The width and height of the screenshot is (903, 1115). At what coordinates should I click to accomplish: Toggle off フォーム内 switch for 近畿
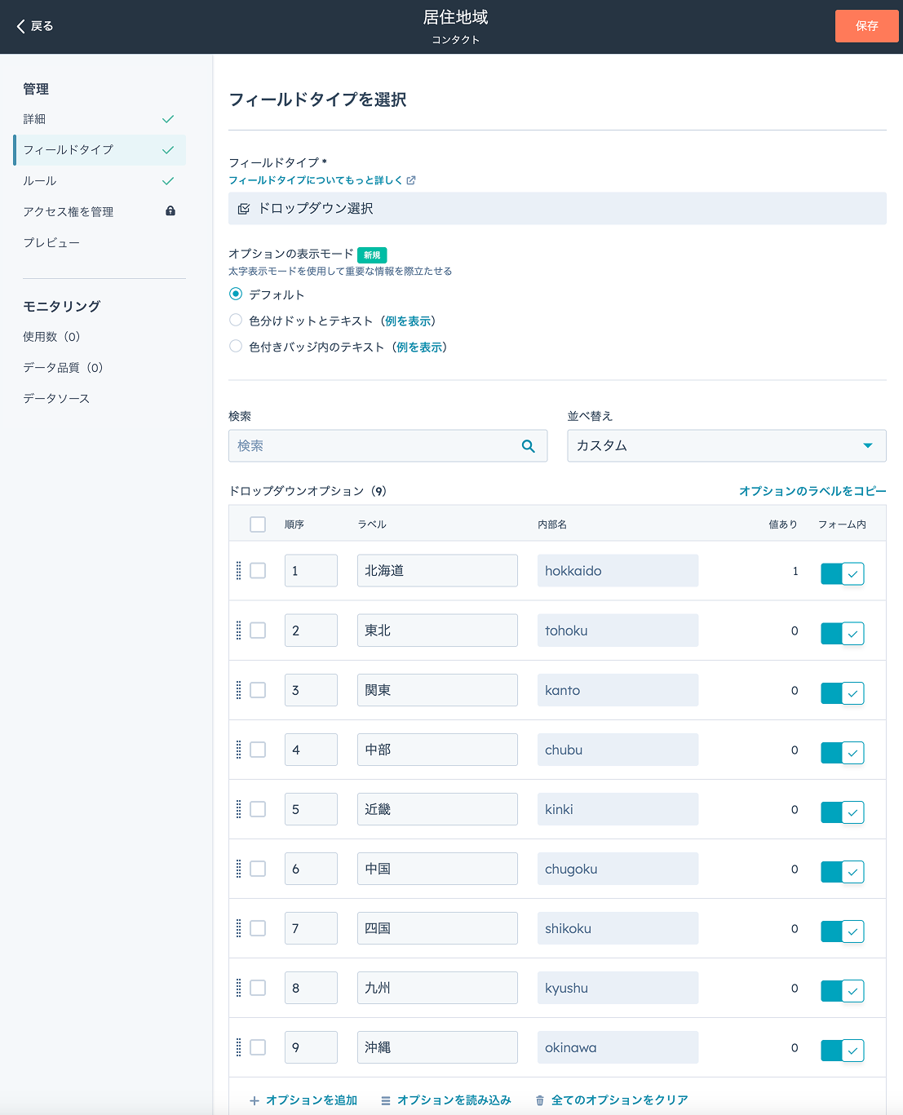pos(842,812)
